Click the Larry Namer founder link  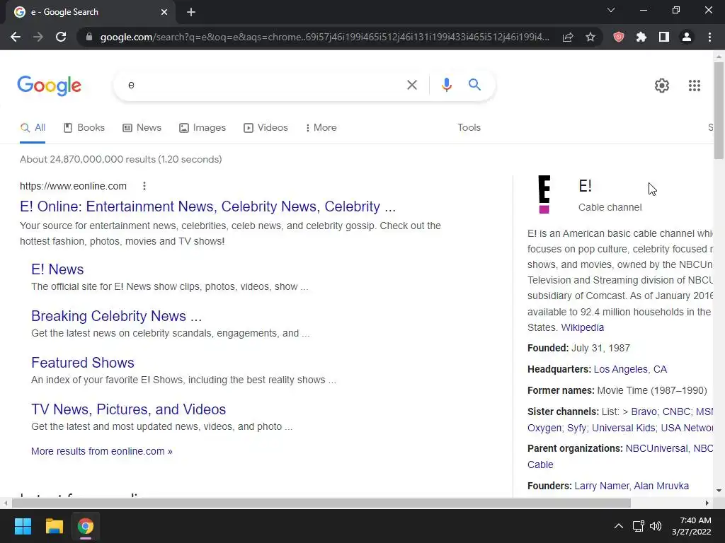point(602,486)
